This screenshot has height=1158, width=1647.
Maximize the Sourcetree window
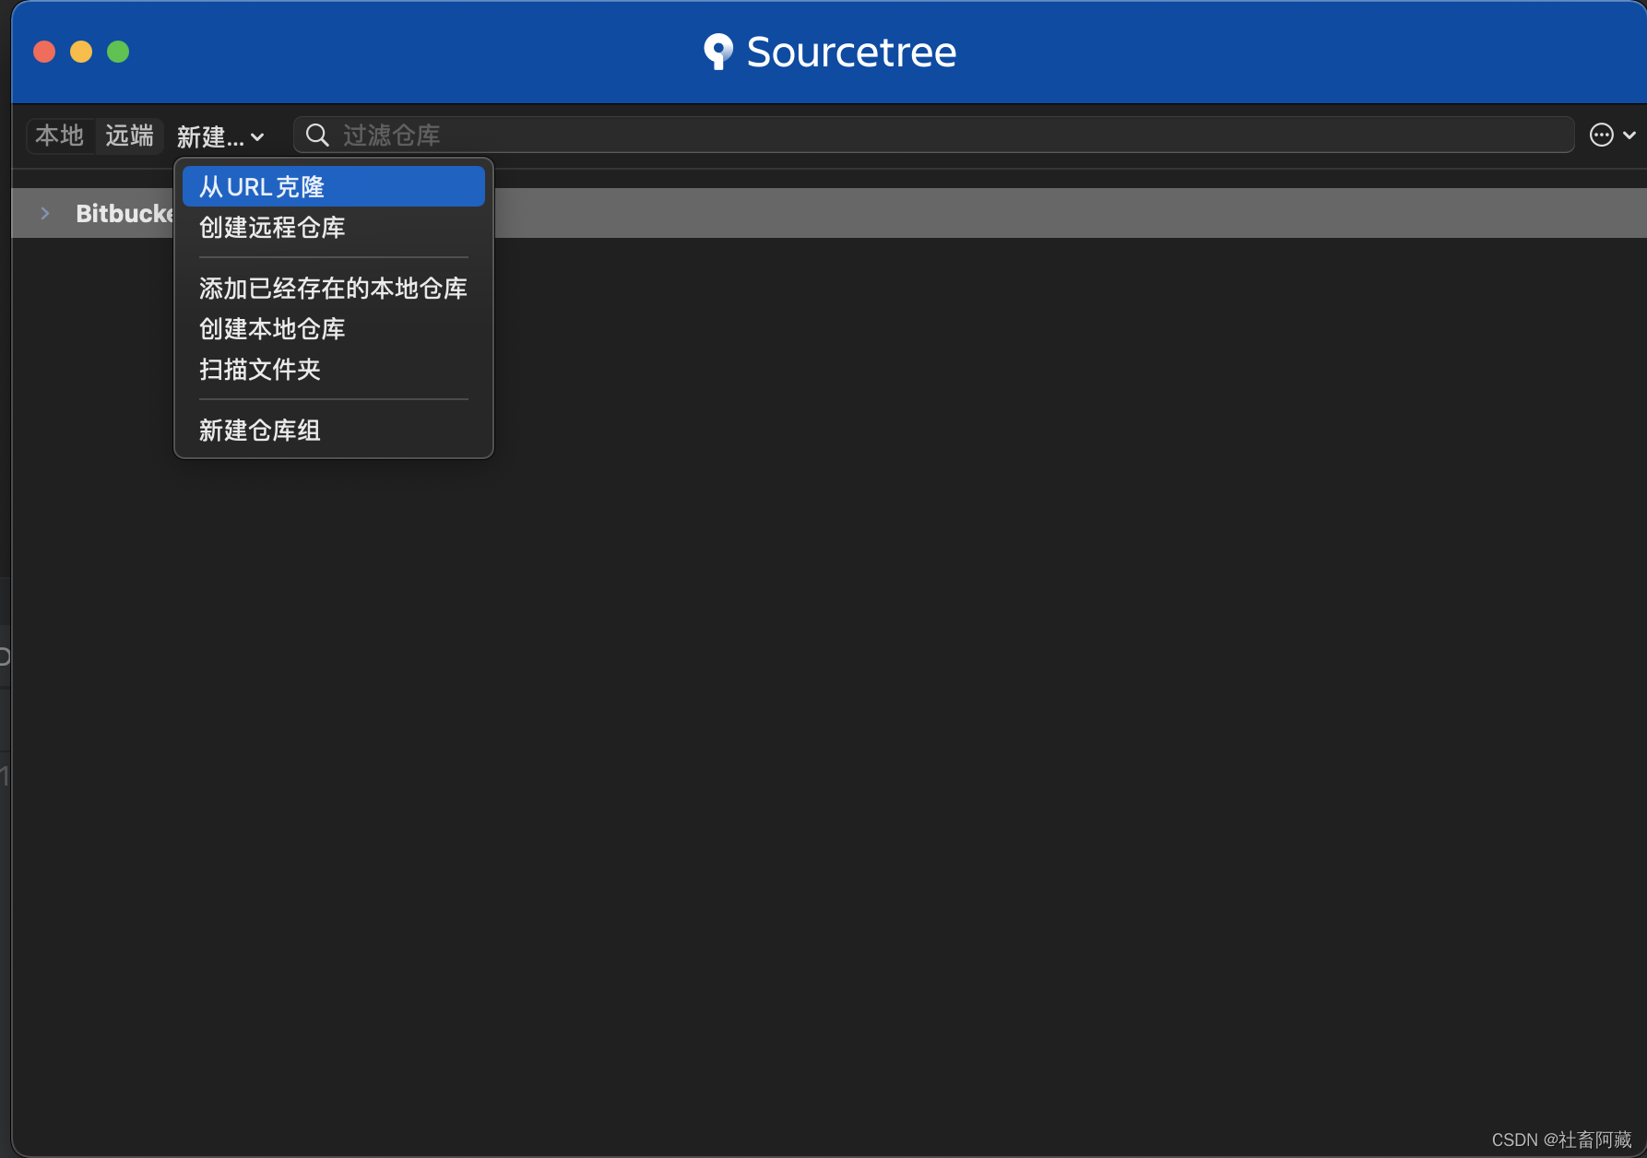pos(118,52)
